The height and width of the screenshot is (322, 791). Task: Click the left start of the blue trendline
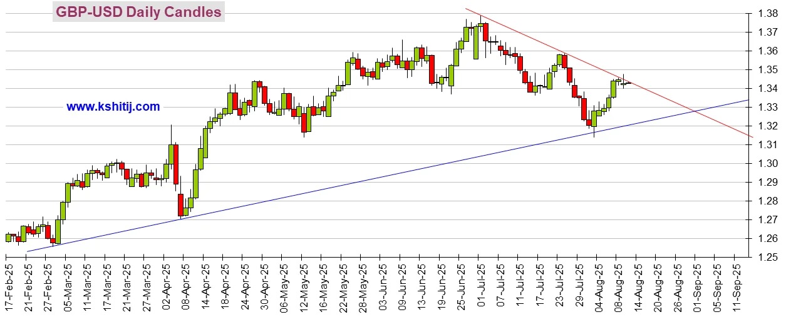click(x=28, y=251)
